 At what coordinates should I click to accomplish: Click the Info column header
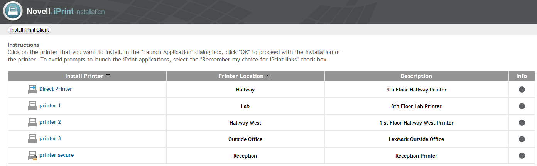pos(522,76)
